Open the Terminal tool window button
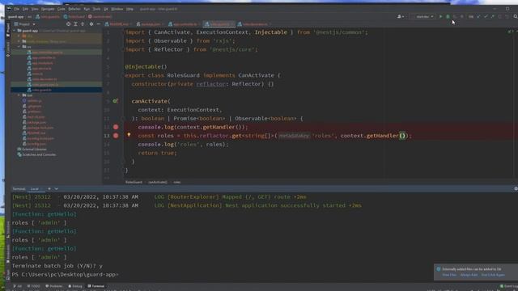Image resolution: width=518 pixels, height=291 pixels. tap(96, 286)
